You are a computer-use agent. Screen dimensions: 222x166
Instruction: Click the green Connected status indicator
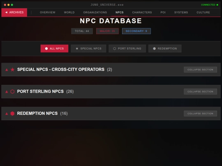coord(210,5)
